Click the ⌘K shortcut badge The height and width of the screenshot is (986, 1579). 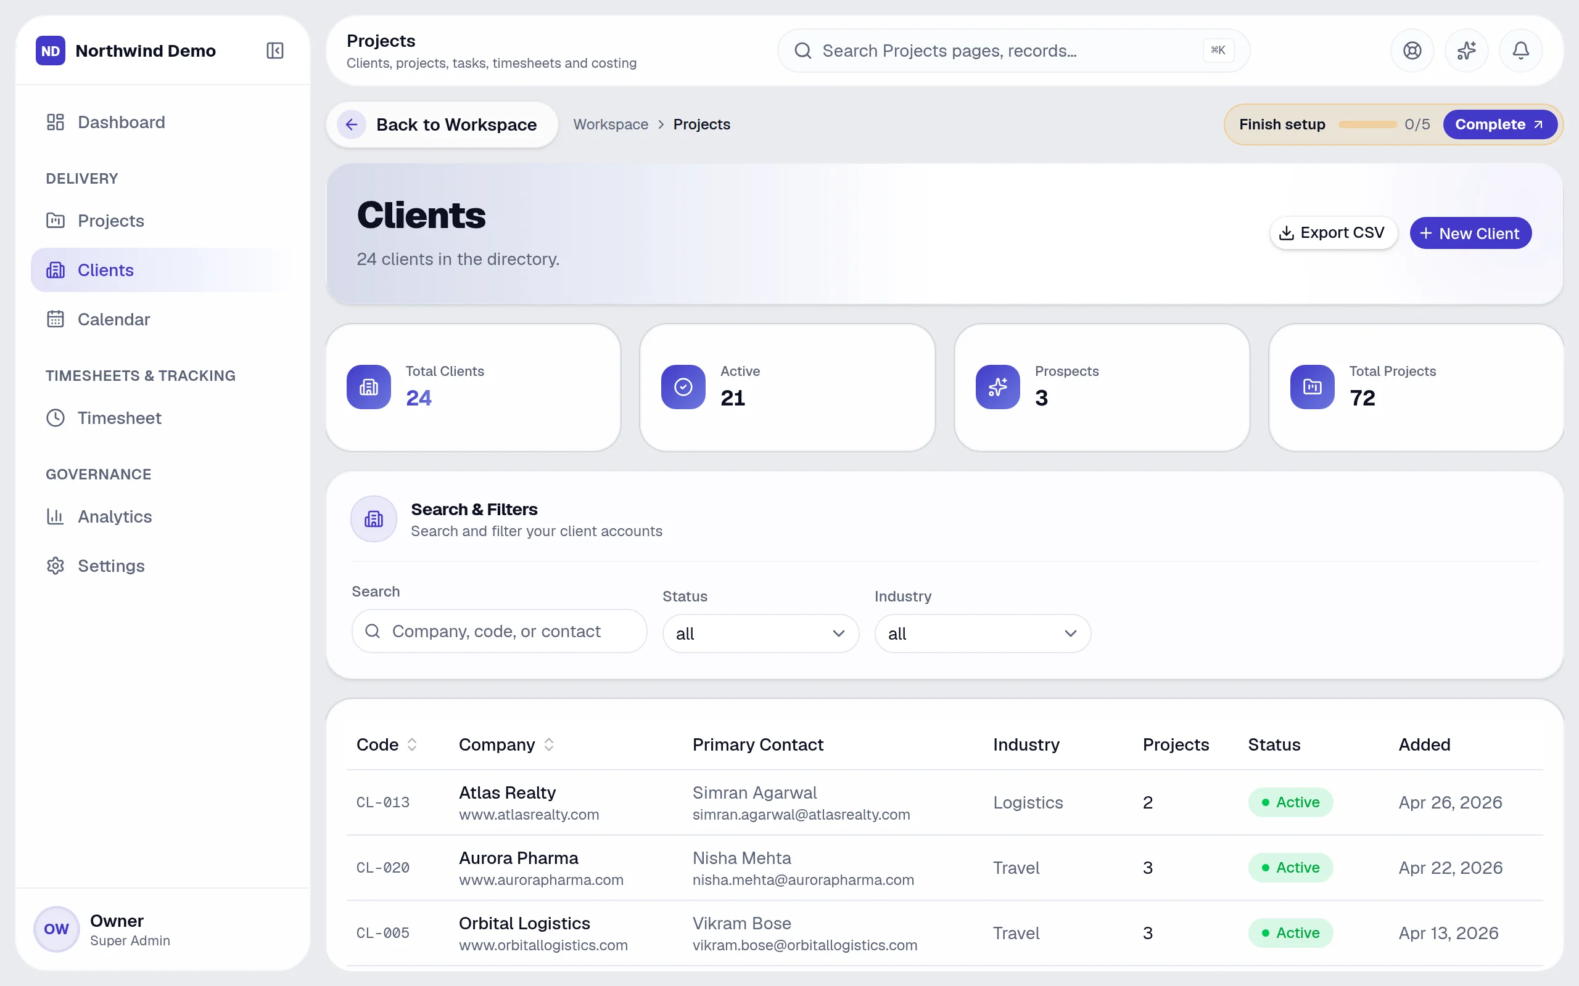point(1218,50)
